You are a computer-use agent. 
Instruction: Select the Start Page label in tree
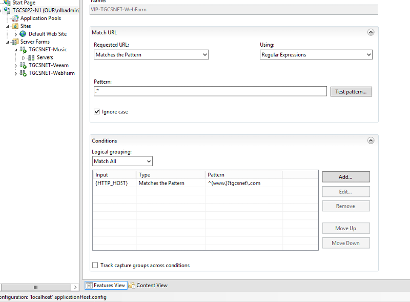click(x=24, y=3)
